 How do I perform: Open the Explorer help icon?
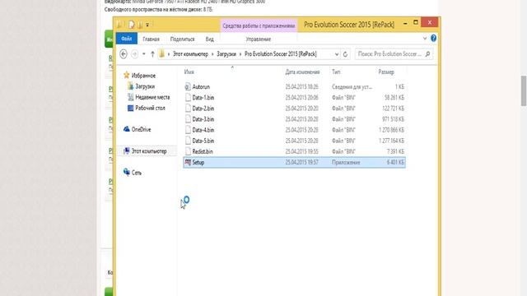point(434,39)
